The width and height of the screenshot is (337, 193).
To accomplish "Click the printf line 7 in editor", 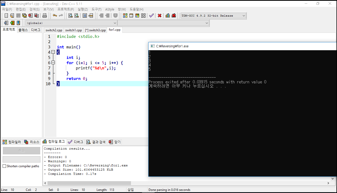I will [x=96, y=68].
